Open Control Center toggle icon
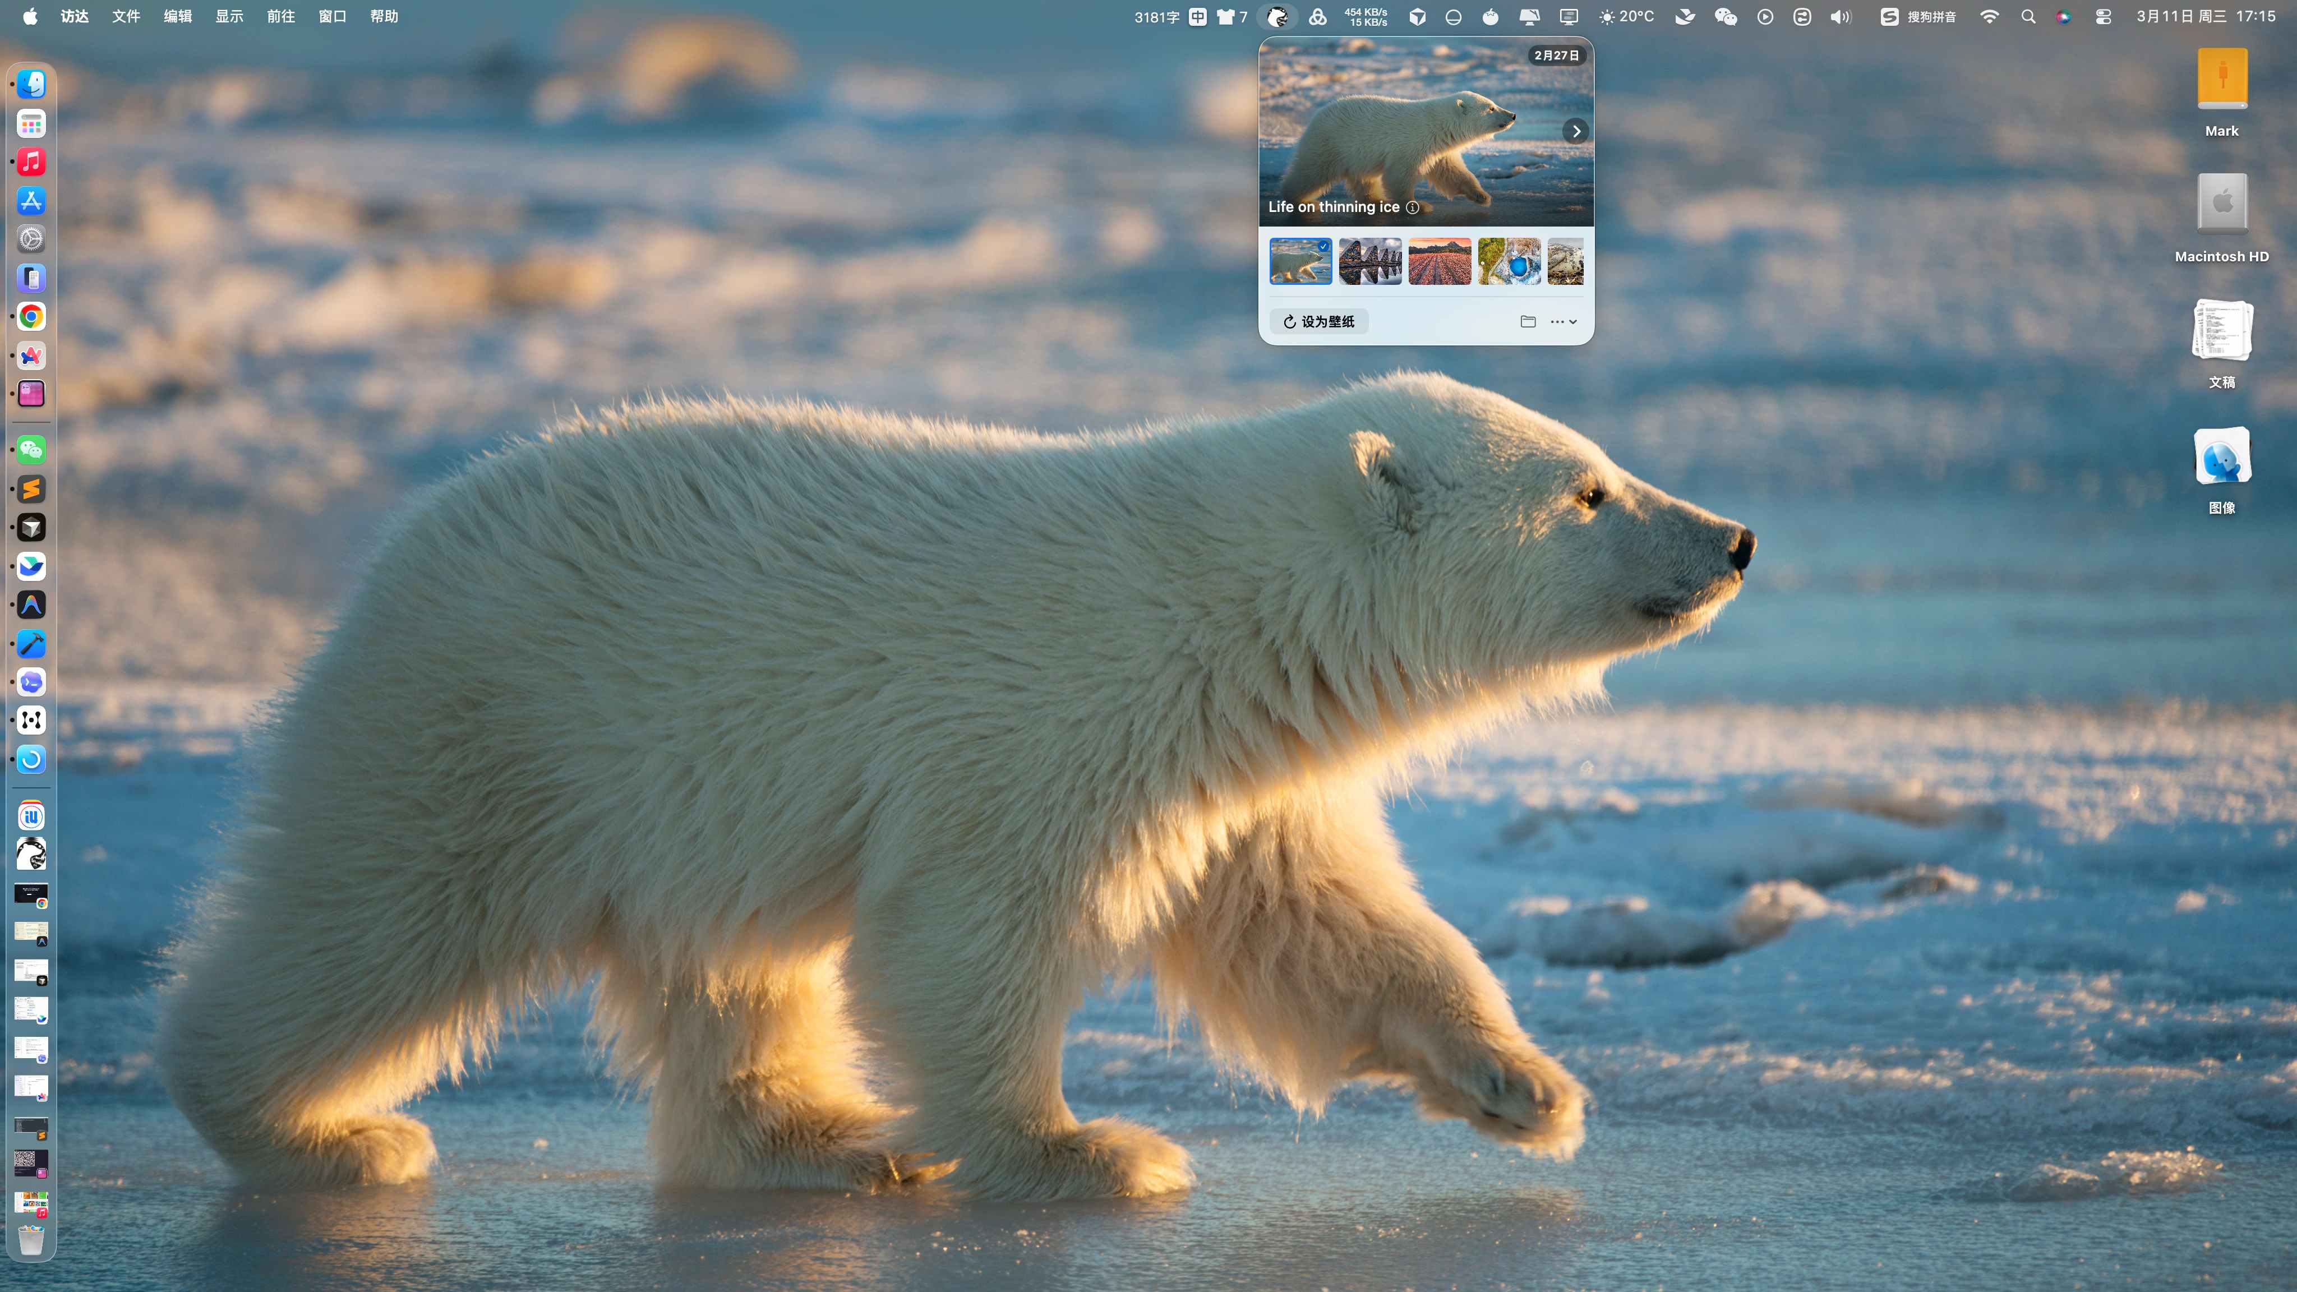 [x=2102, y=17]
